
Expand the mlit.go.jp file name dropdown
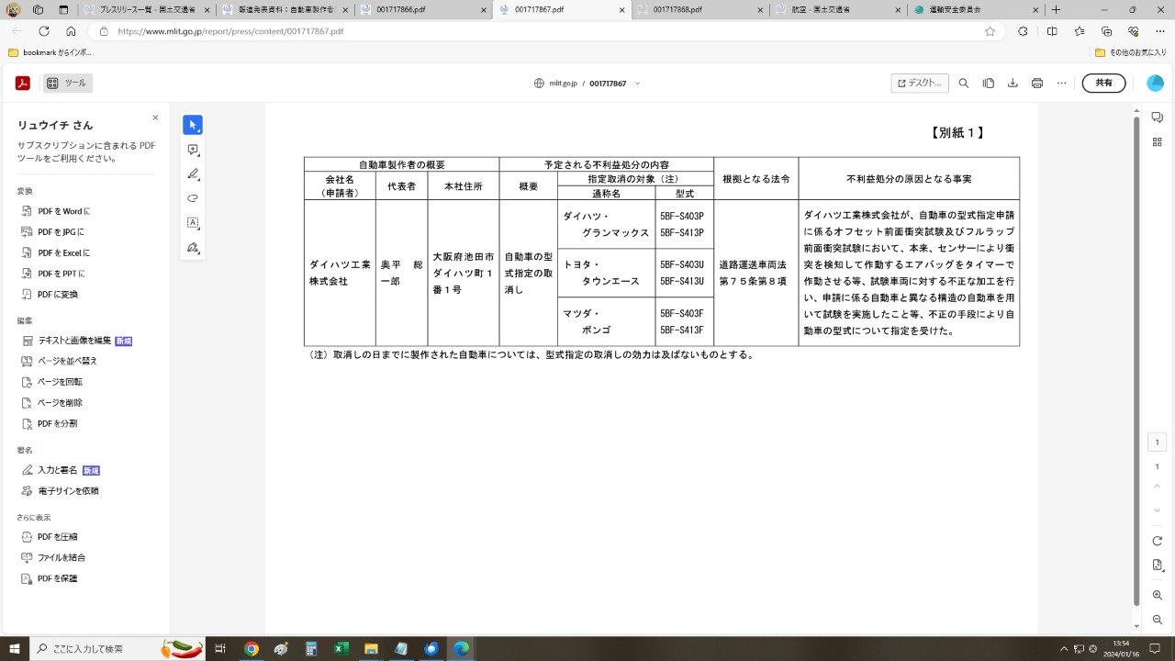tap(638, 84)
